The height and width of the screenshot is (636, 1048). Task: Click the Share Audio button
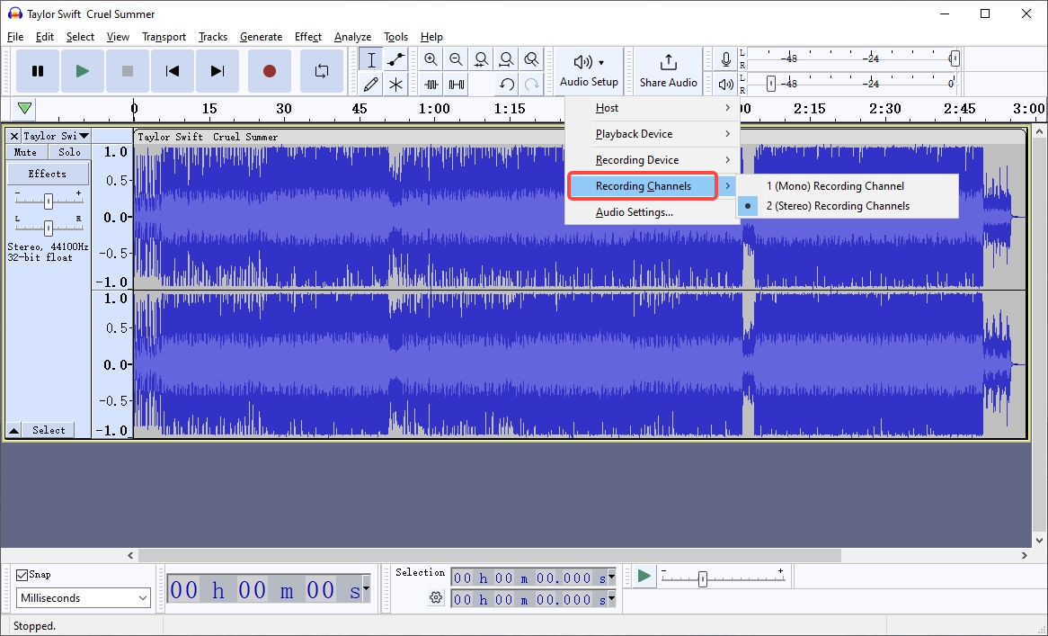pyautogui.click(x=669, y=71)
